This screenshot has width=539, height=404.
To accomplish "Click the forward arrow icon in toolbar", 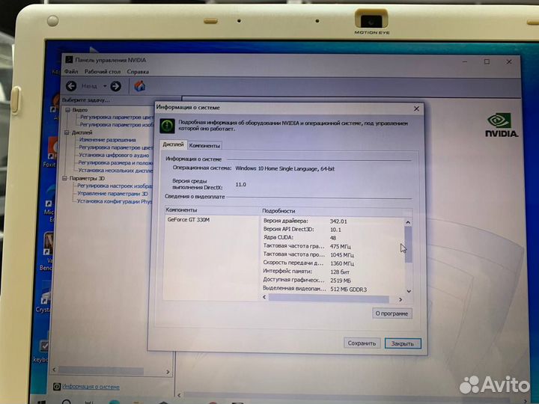I will 116,86.
